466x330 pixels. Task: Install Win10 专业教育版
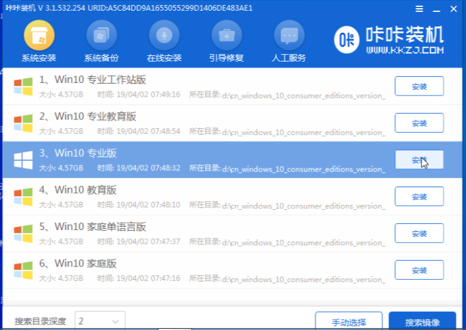(x=419, y=123)
